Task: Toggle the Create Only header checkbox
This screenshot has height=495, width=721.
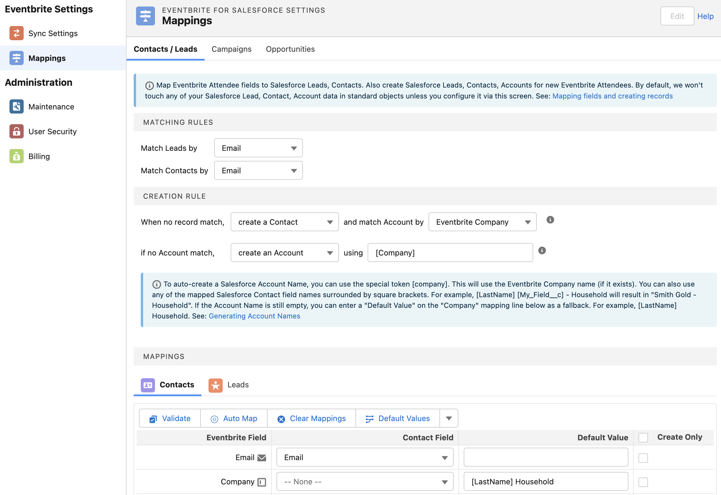Action: 643,437
